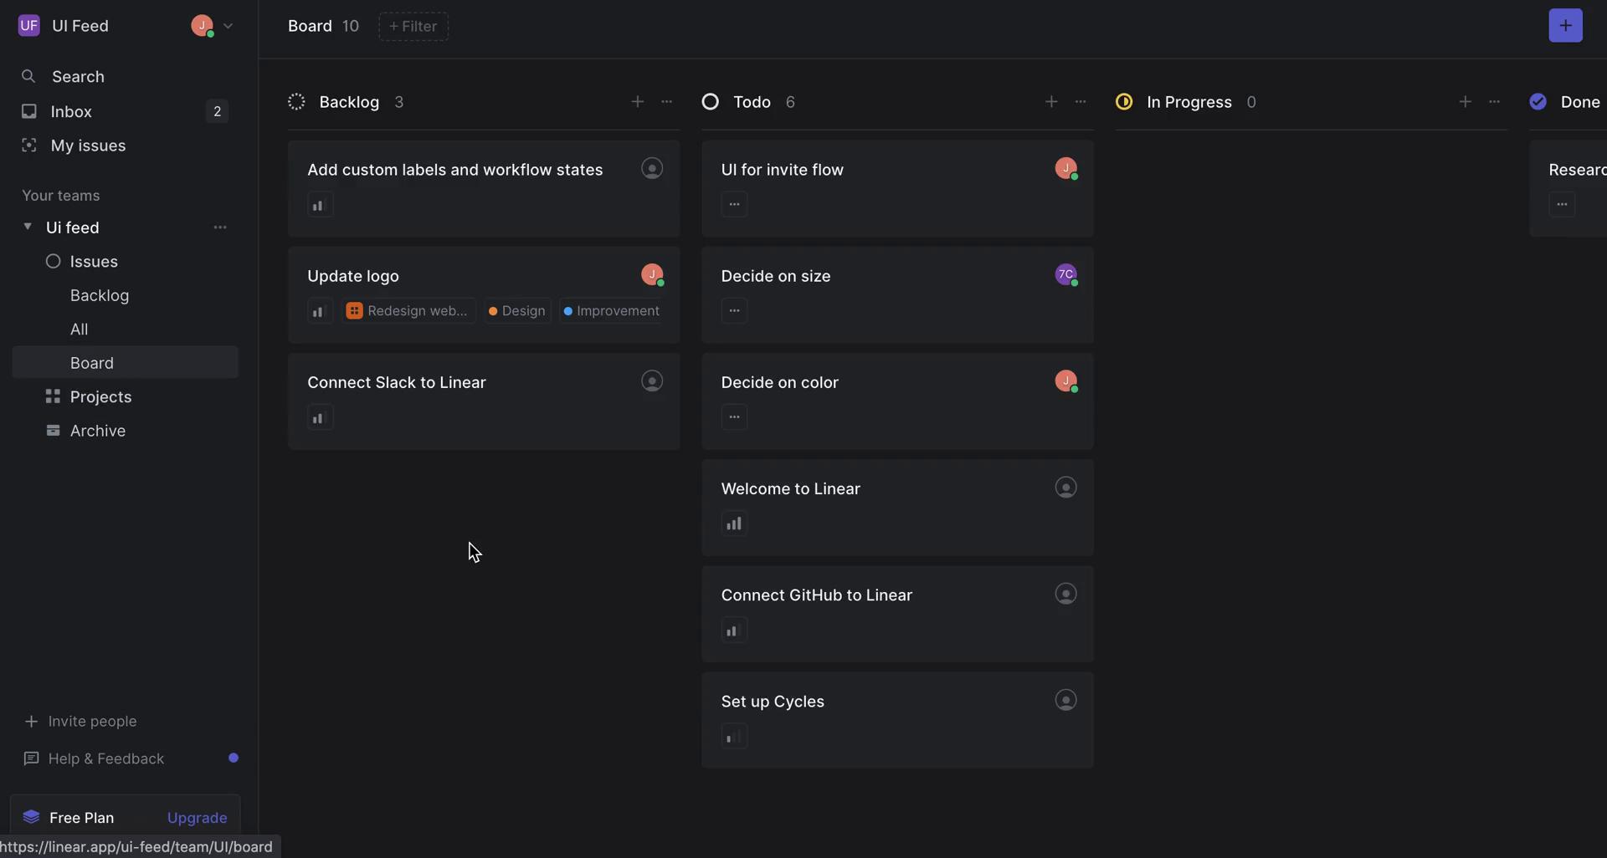Click the user avatar in workspace header
The width and height of the screenshot is (1607, 858).
tap(202, 26)
